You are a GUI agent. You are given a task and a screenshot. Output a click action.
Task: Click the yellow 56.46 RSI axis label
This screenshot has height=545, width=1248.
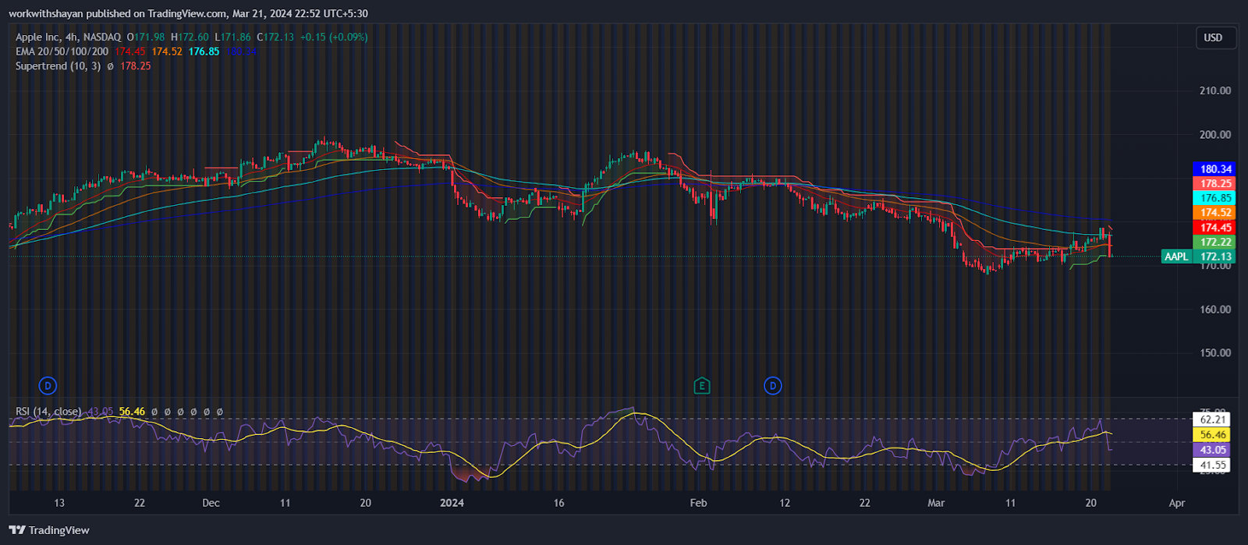(x=1213, y=435)
